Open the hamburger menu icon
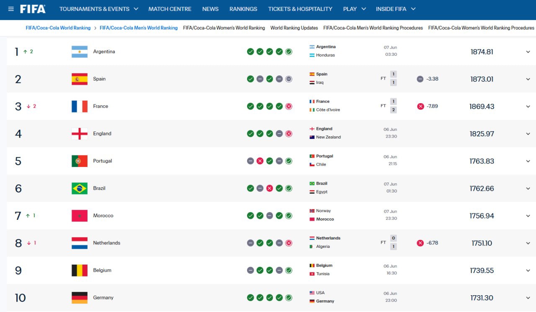536x312 pixels. point(11,9)
